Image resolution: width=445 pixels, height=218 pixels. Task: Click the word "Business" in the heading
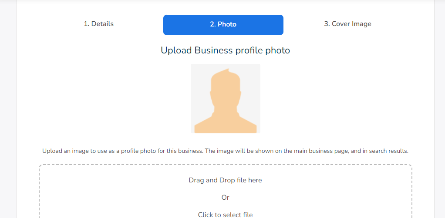click(213, 50)
